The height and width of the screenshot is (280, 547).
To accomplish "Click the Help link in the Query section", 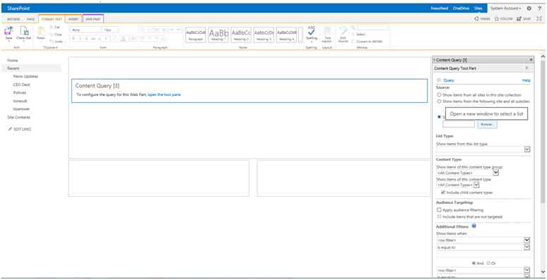I will point(526,80).
